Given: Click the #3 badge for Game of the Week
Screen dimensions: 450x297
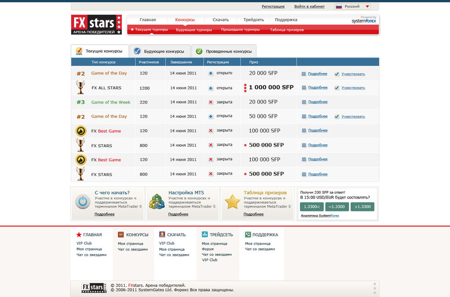Looking at the screenshot, I should (x=81, y=102).
